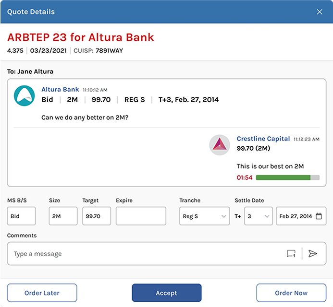The width and height of the screenshot is (333, 307).
Task: Click the Size field showing 2M
Action: (63, 216)
